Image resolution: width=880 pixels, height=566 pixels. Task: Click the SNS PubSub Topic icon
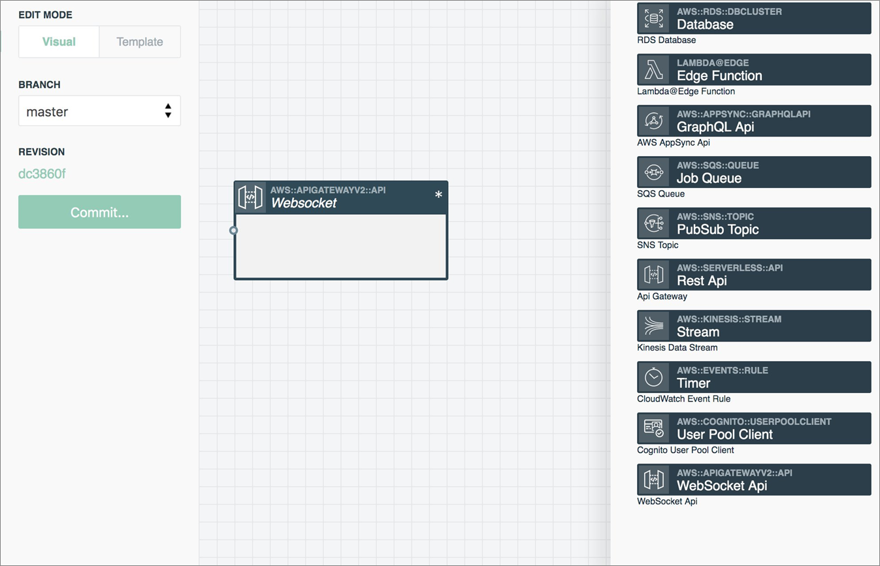653,223
